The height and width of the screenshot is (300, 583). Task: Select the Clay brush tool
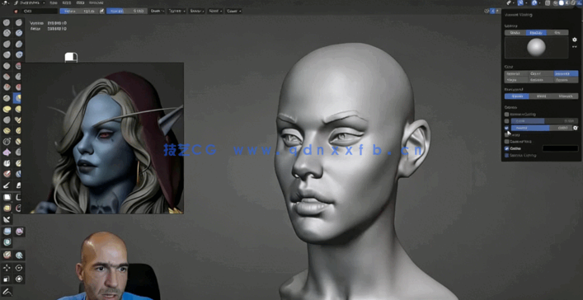pos(7,33)
